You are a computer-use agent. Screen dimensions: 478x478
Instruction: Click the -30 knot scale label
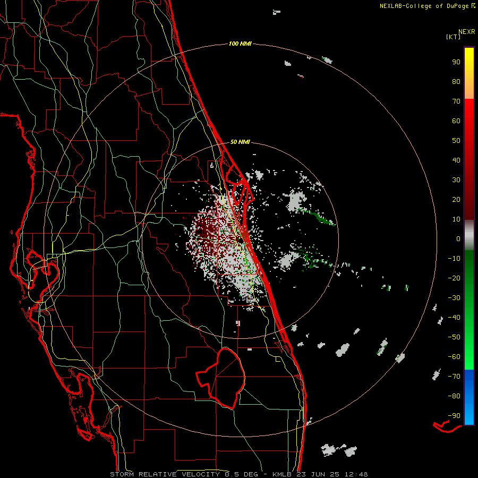(x=454, y=298)
